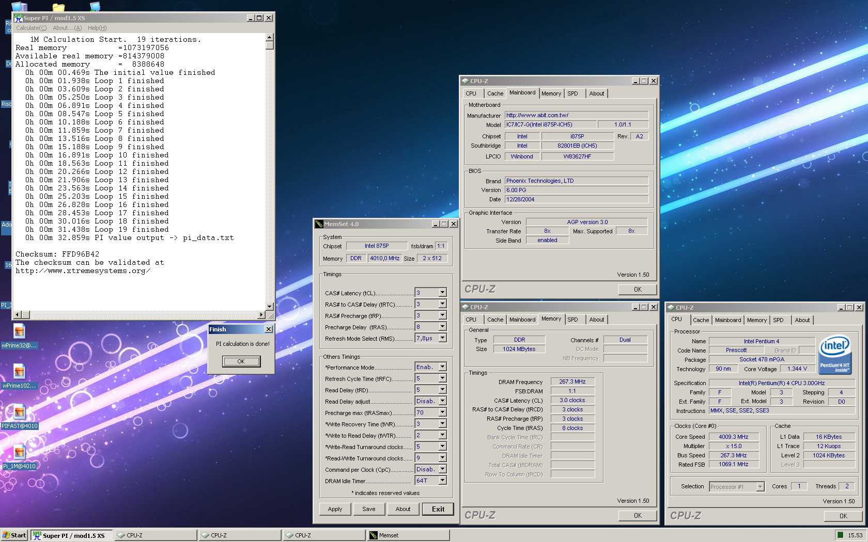
Task: Click DRAM Frequency 267.3 MHz value
Action: pyautogui.click(x=572, y=381)
